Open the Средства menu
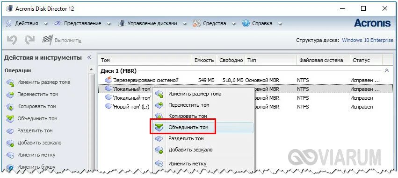Image resolution: width=398 pixels, height=178 pixels. (215, 23)
